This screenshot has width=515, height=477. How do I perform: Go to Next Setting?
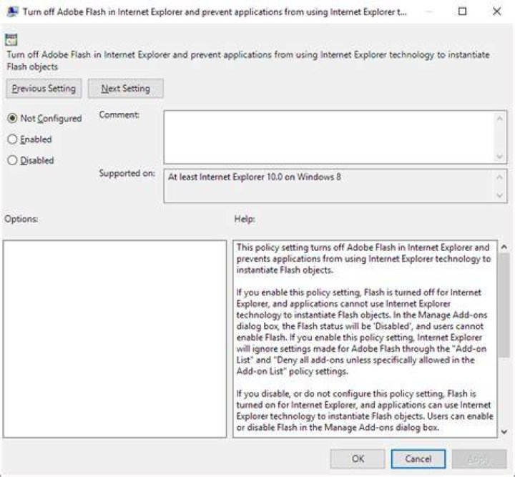126,89
